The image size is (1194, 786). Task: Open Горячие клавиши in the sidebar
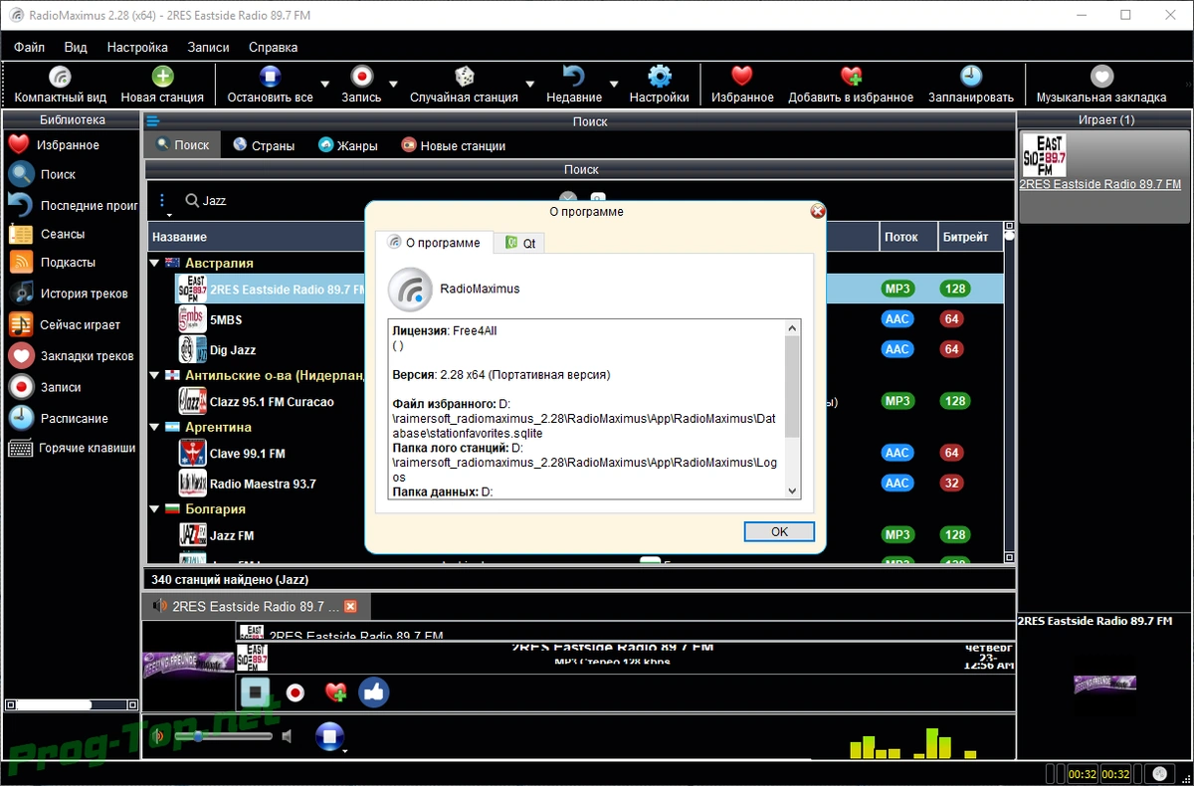tap(70, 449)
